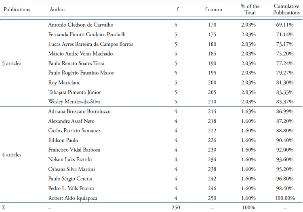This screenshot has width=303, height=212.
Task: Click the f cumm column header
Action: pos(211,9)
